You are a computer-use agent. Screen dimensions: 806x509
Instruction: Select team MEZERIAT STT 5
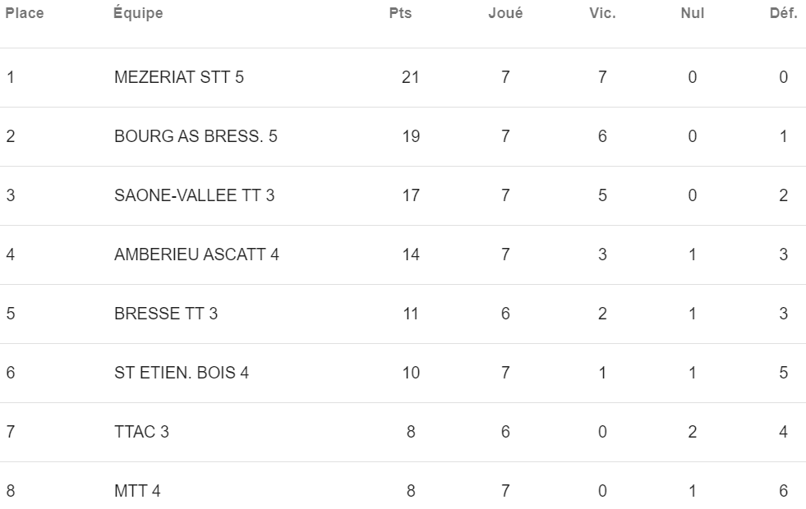pos(179,77)
